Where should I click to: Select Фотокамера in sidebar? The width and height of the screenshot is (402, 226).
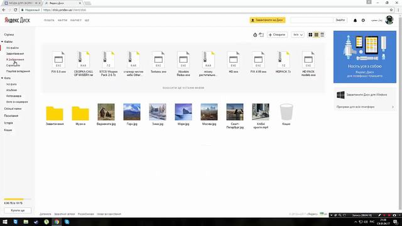point(14,96)
